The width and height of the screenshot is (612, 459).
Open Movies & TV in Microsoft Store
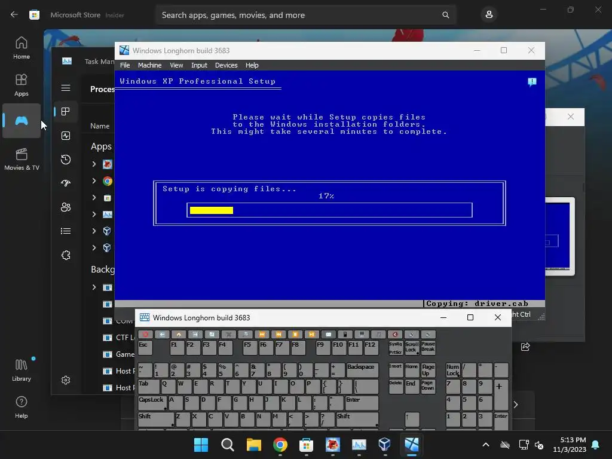[22, 159]
